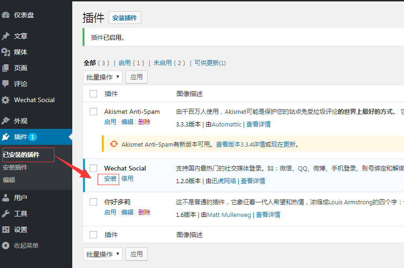Collapse the menu via 收起菜单
Screen dimensions: 404x268
(x=26, y=246)
